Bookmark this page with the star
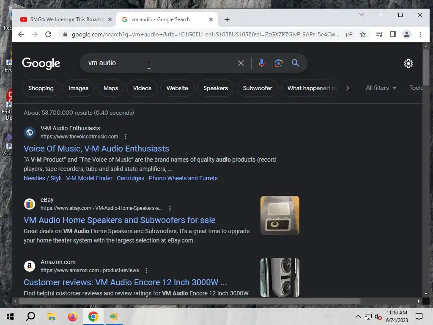433x325 pixels. [x=363, y=34]
